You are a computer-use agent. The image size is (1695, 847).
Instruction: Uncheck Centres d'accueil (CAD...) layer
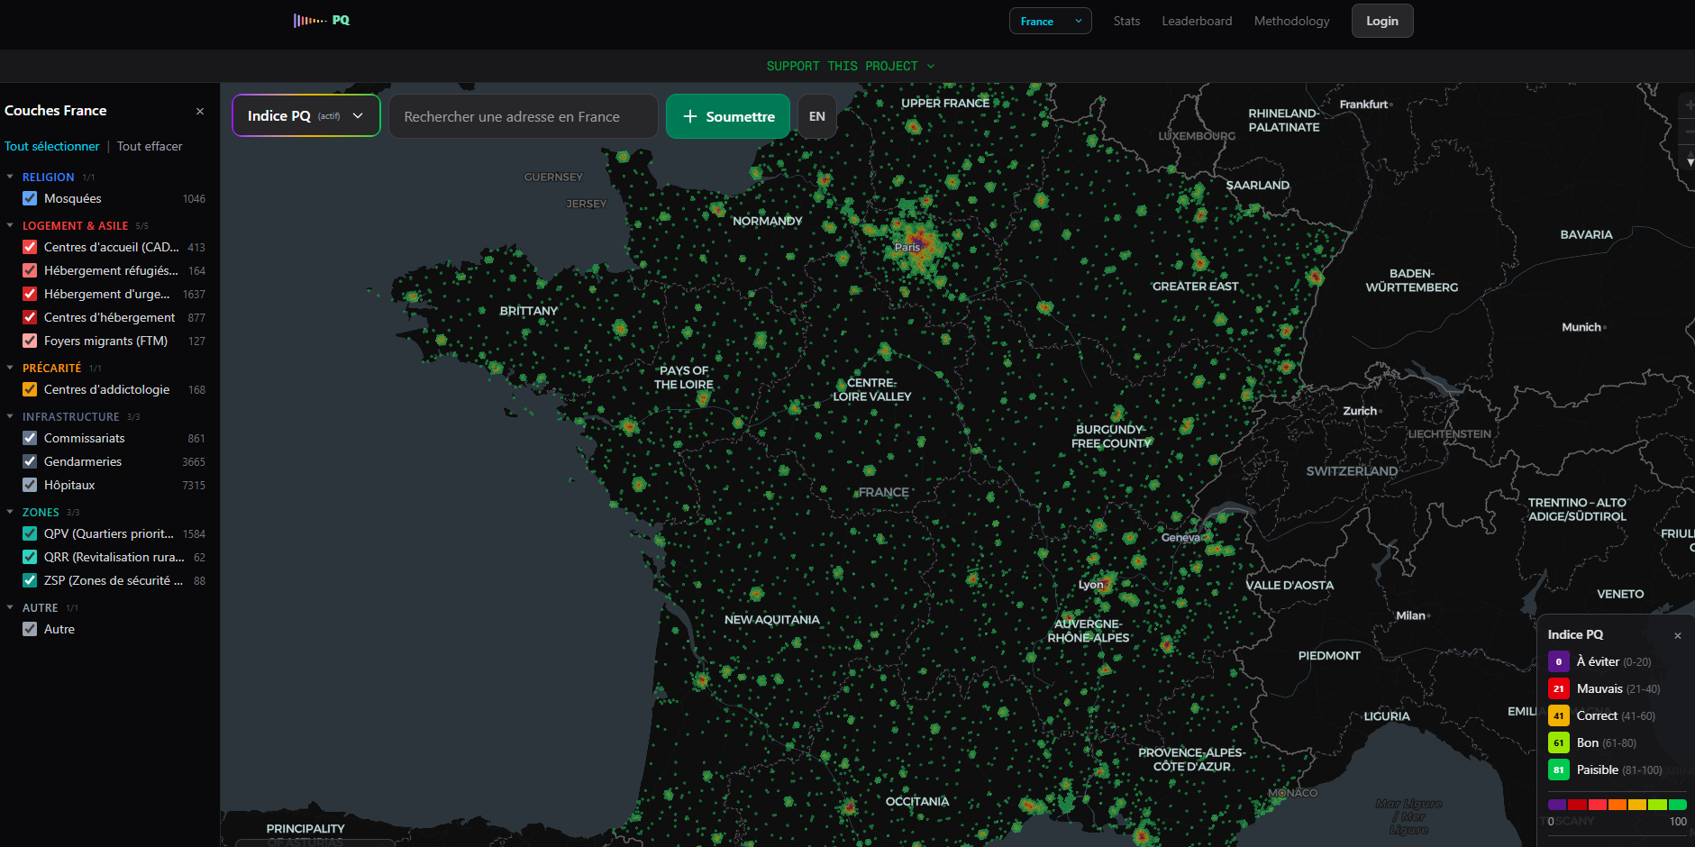30,247
